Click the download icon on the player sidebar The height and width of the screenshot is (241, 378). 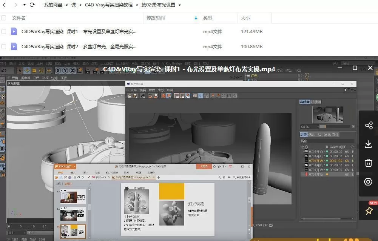368,144
